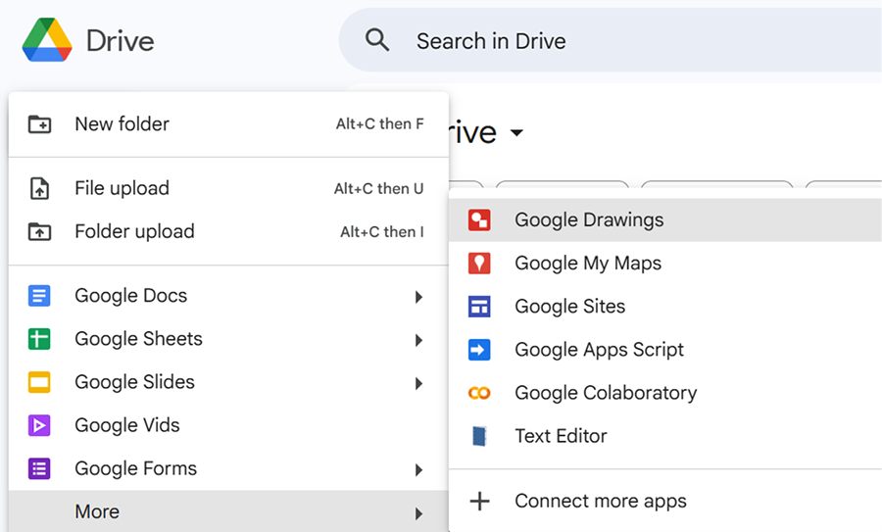This screenshot has width=882, height=532.
Task: Click Connect more apps
Action: 600,501
